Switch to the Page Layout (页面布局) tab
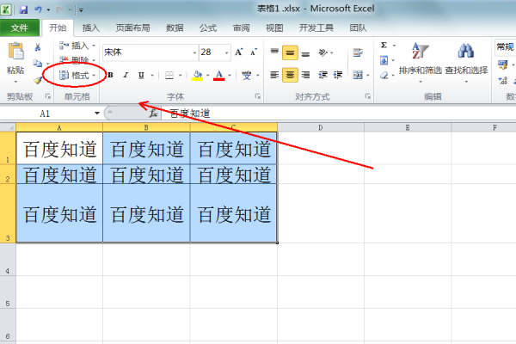516x344 pixels. click(x=132, y=28)
